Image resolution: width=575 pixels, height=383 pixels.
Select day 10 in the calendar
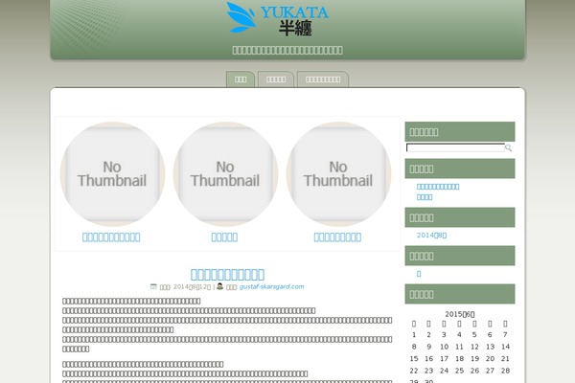click(444, 347)
